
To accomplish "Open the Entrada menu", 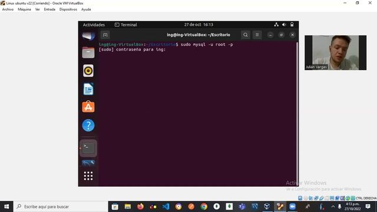I will click(49, 9).
